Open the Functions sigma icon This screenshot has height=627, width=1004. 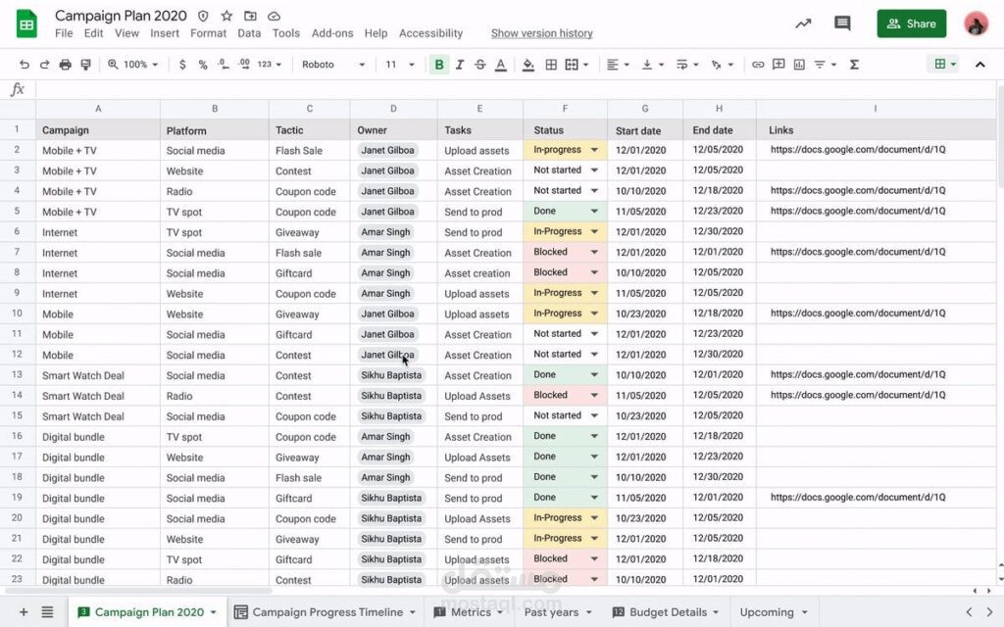(854, 65)
